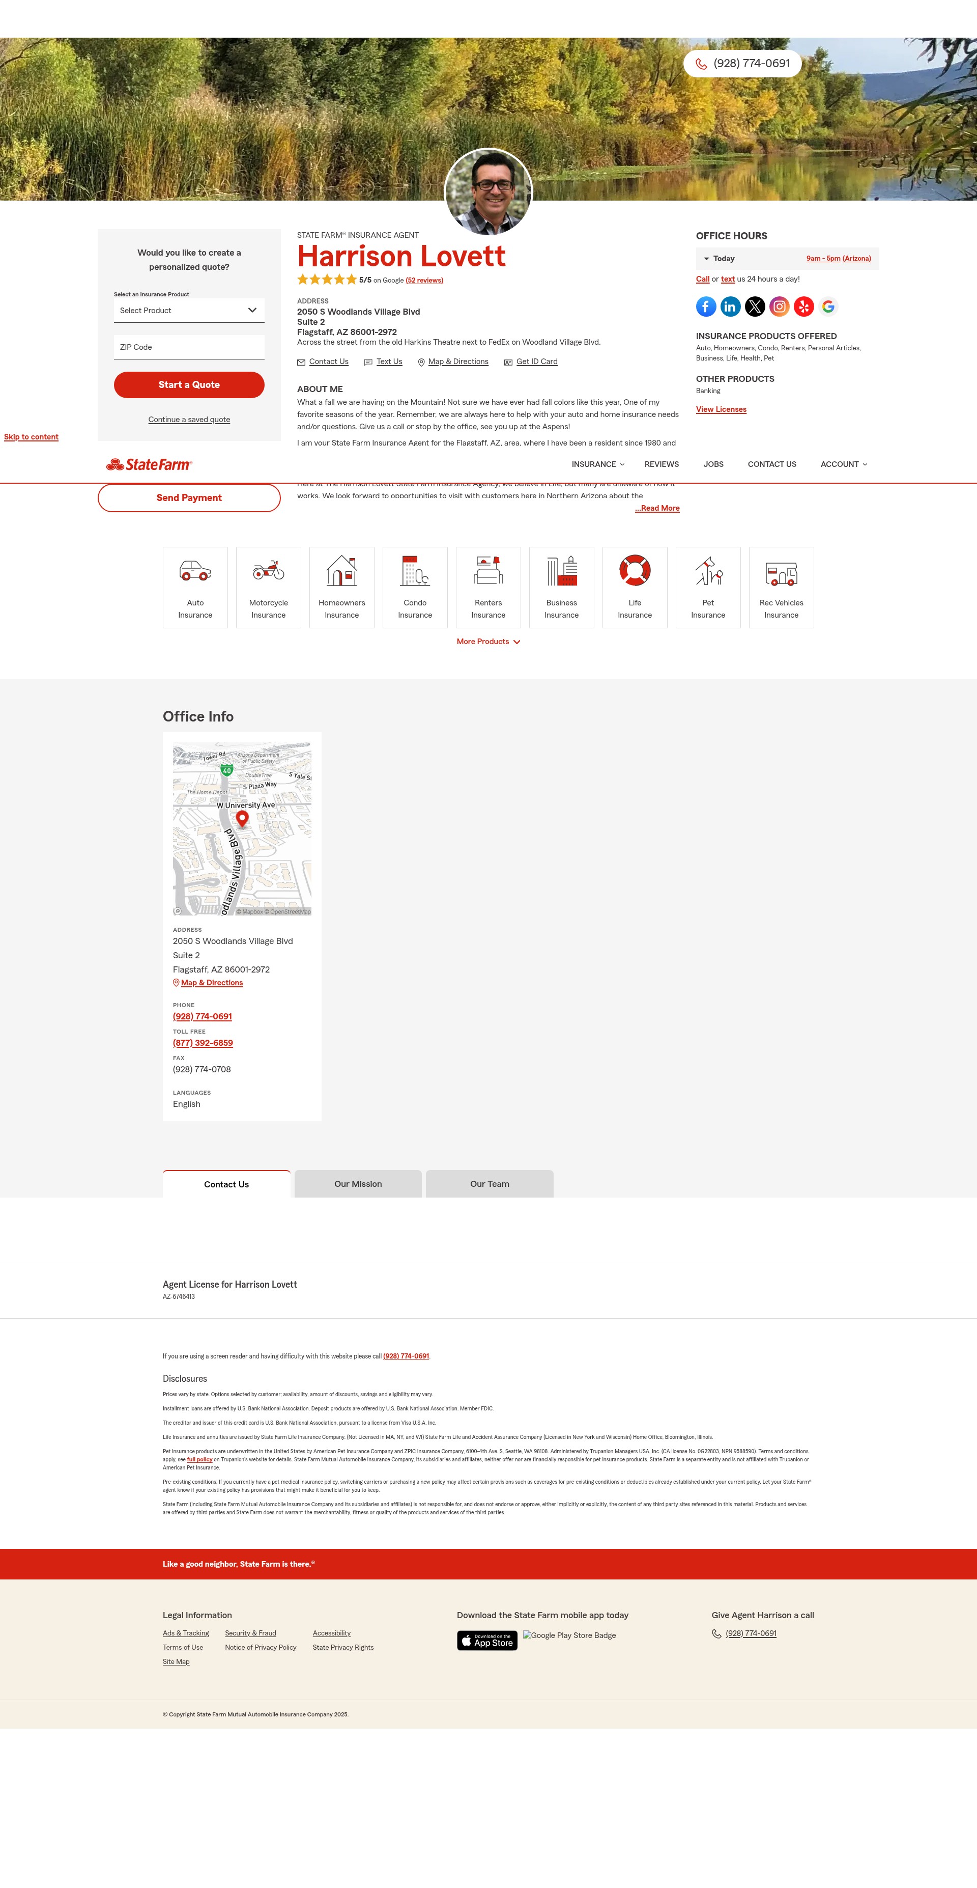Open the Google social icon
The image size is (977, 1888).
point(828,307)
